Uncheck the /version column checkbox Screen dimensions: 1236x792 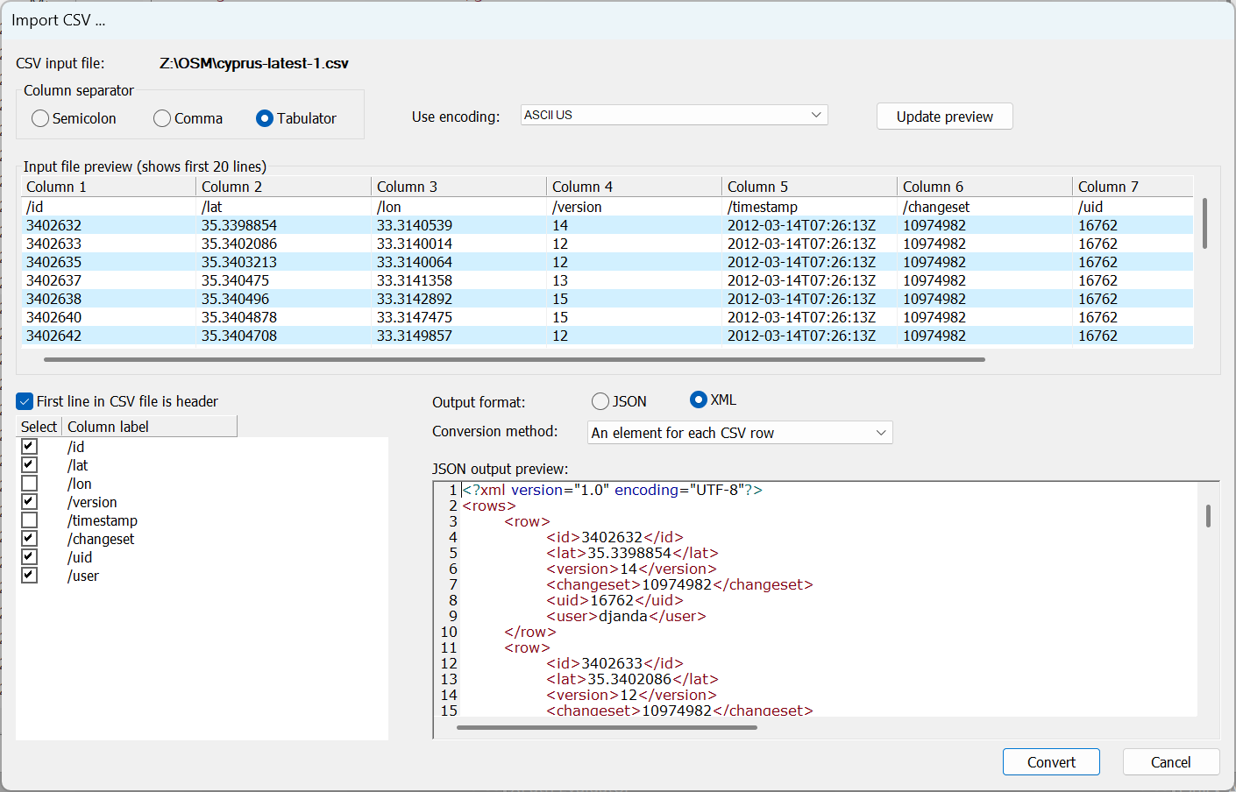point(30,501)
